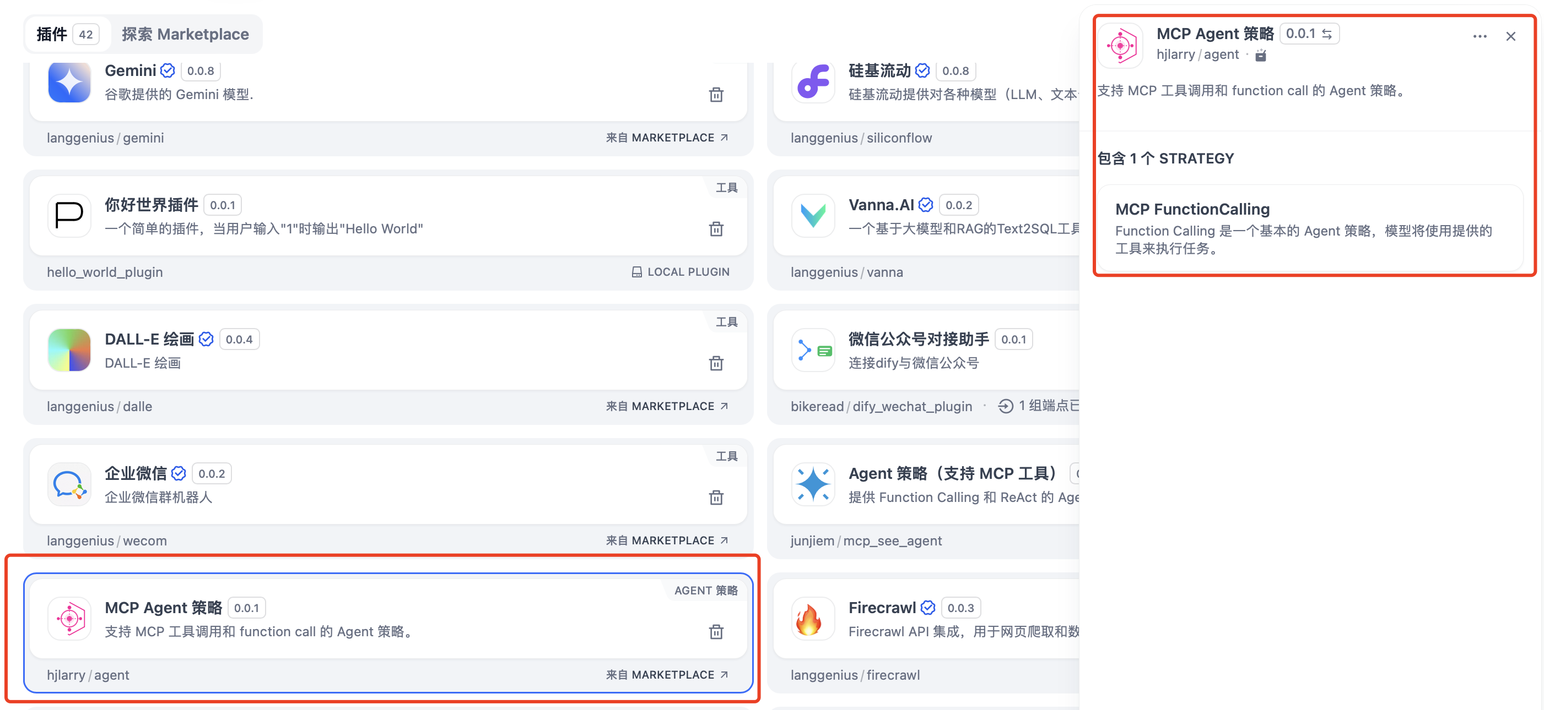Click junjiem / mcp_see_agent path text
The image size is (1544, 710).
tap(866, 540)
